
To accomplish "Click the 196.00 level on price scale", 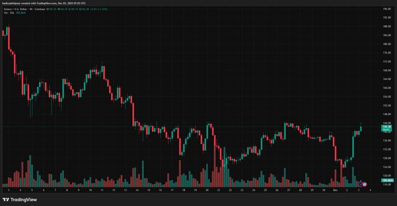I will (386, 9).
